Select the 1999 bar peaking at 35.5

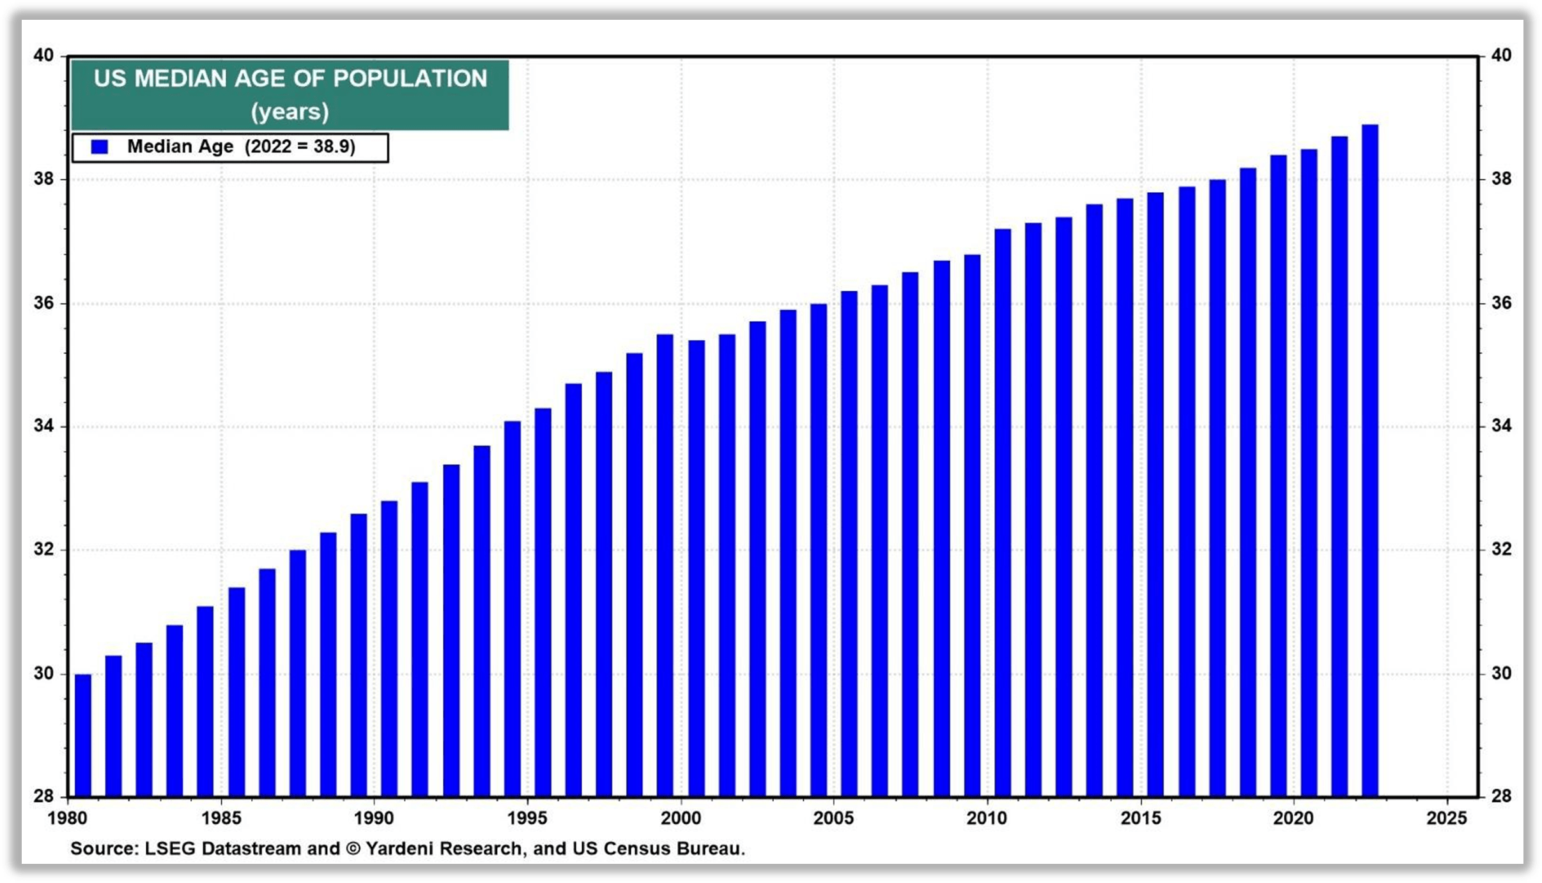665,565
